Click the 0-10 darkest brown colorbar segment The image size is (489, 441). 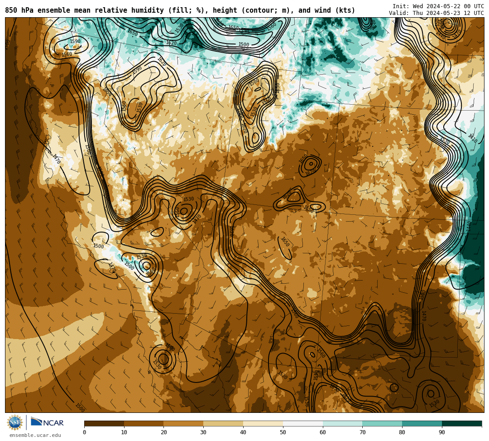[x=104, y=423]
